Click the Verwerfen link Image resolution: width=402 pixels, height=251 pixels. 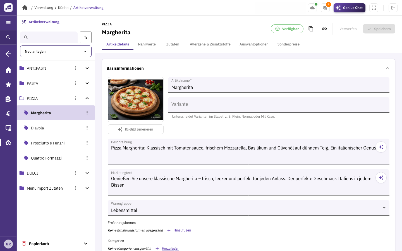(x=348, y=29)
